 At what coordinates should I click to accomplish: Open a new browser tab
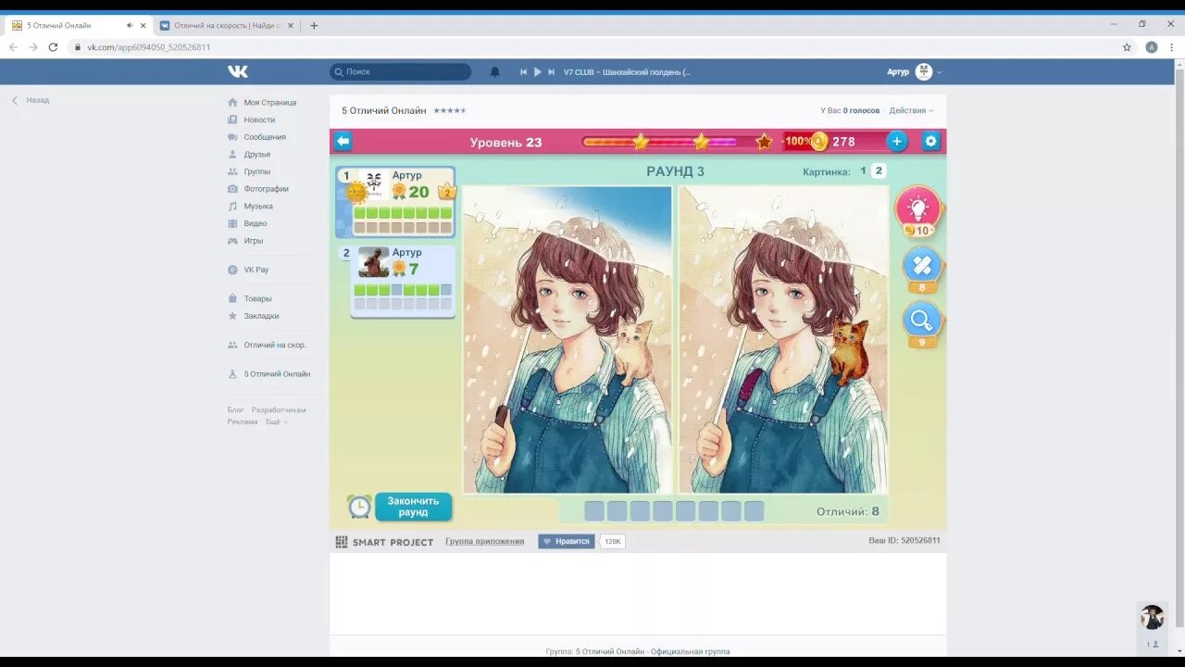(x=314, y=26)
